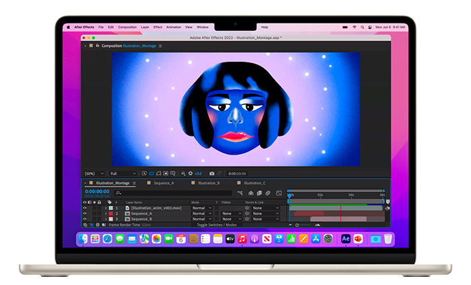Open the Full resolution dropdown
Screen dimensions: 471x285
[x=123, y=173]
